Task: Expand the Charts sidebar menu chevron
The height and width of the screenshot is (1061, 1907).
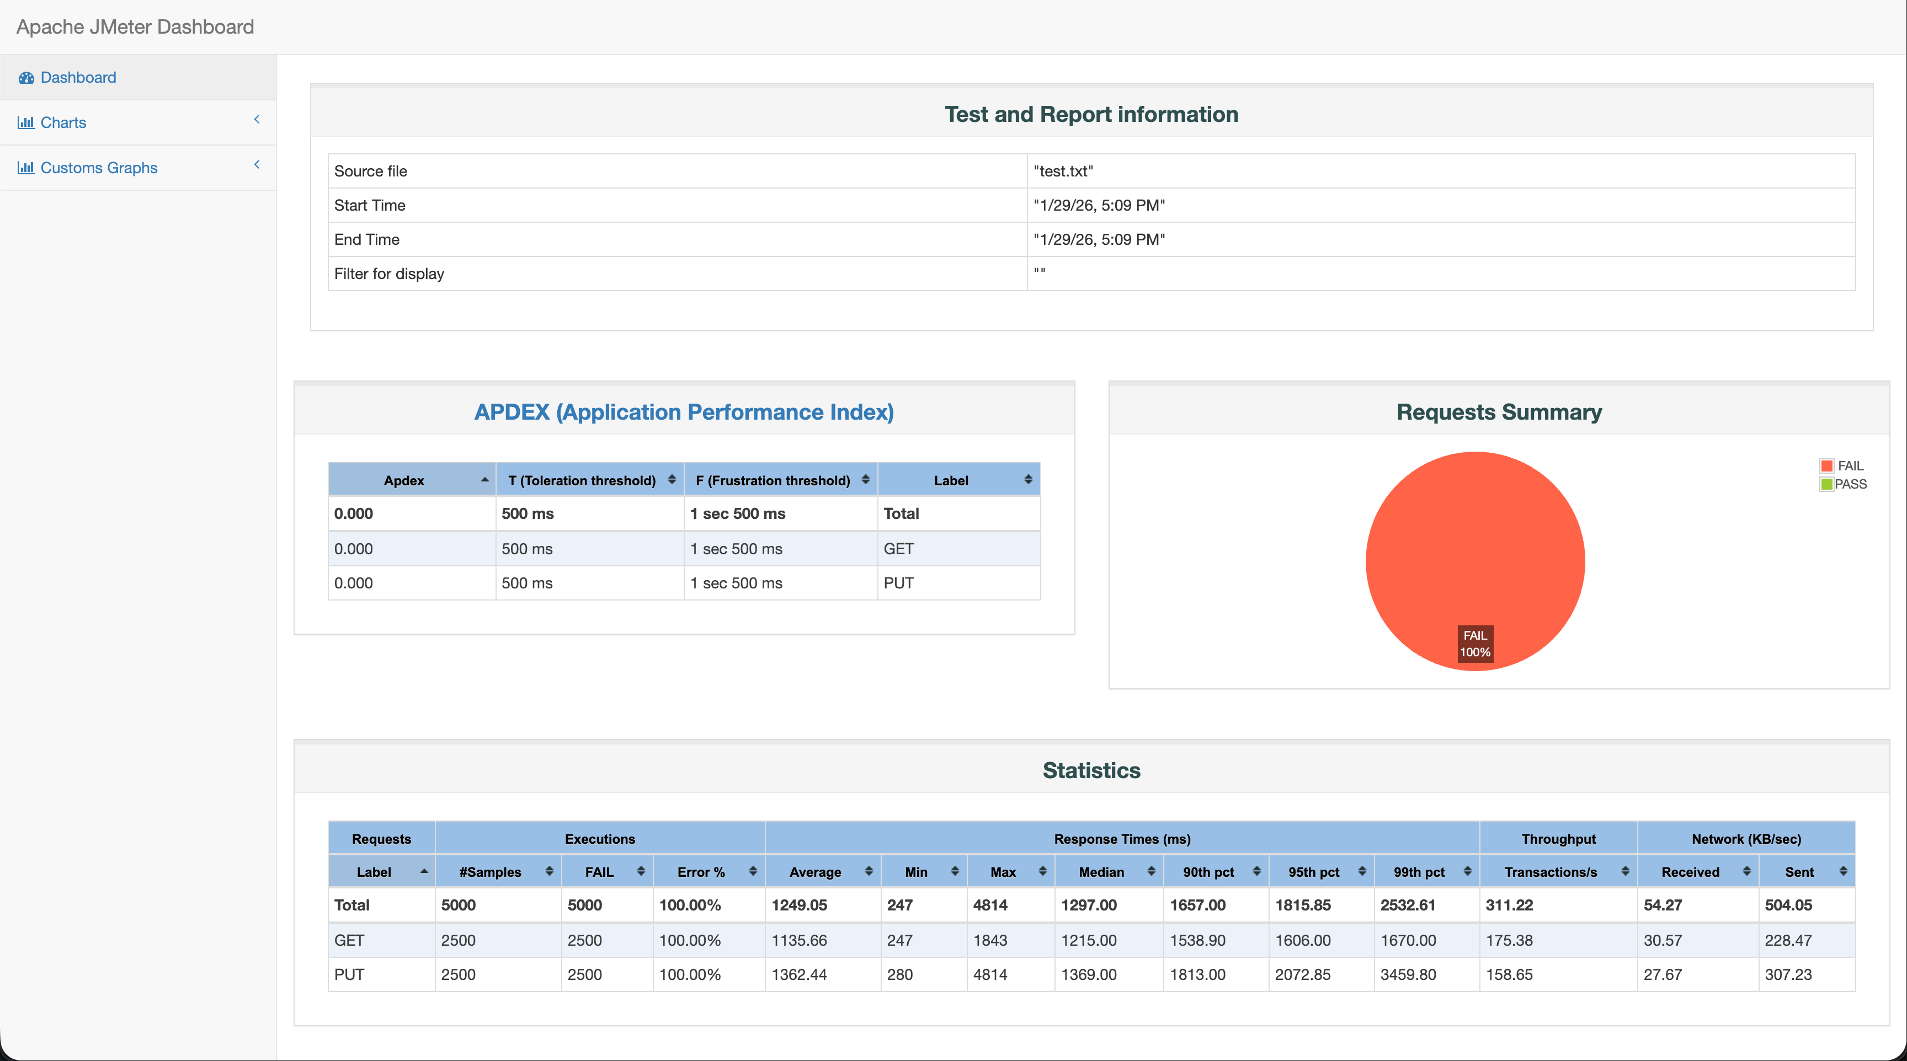Action: [x=257, y=119]
